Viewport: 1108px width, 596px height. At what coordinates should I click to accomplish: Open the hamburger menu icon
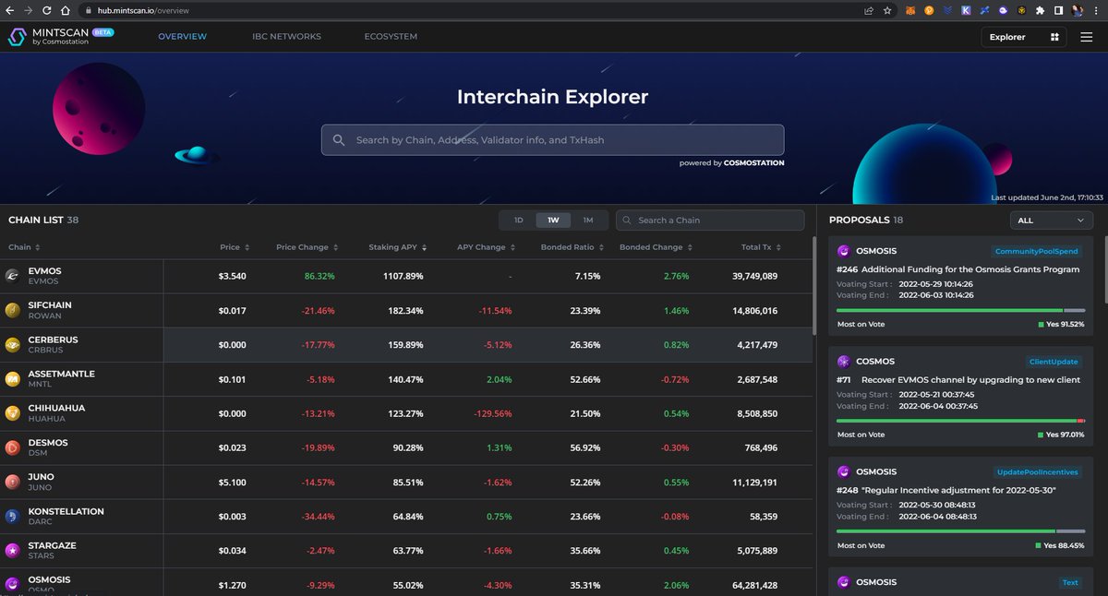(x=1086, y=37)
